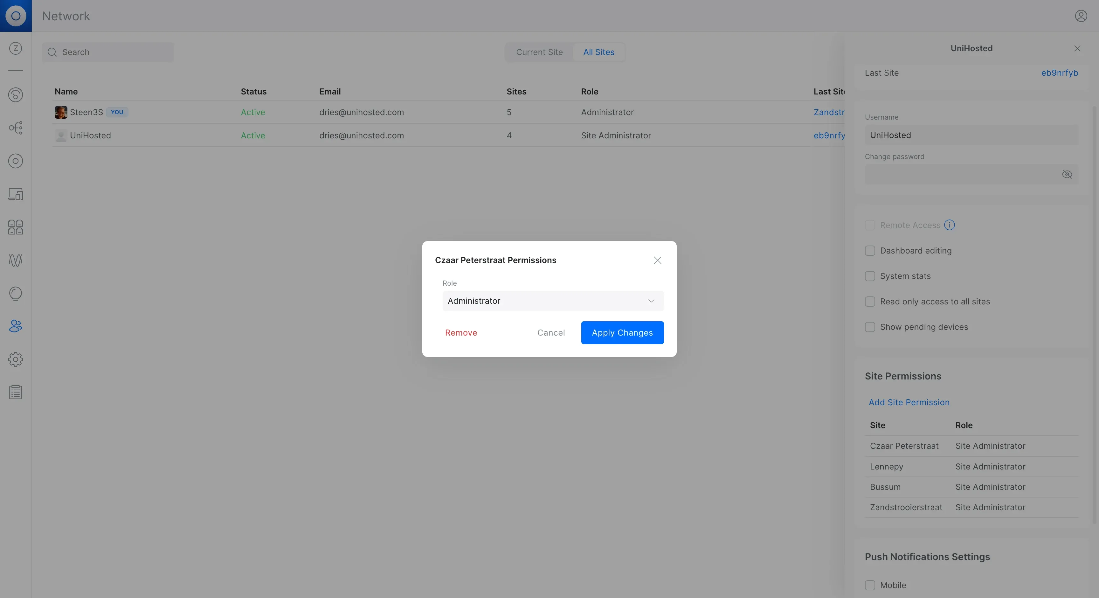1099x598 pixels.
Task: Enable Dashboard editing checkbox
Action: (x=870, y=251)
